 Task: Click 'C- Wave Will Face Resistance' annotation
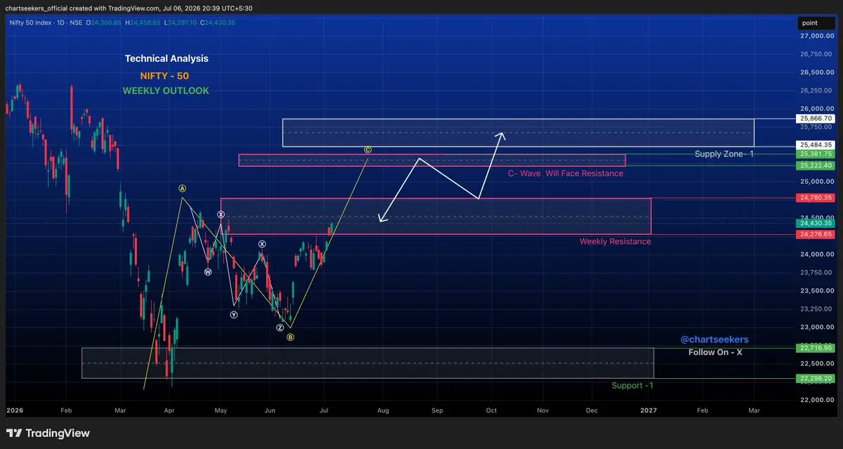566,173
